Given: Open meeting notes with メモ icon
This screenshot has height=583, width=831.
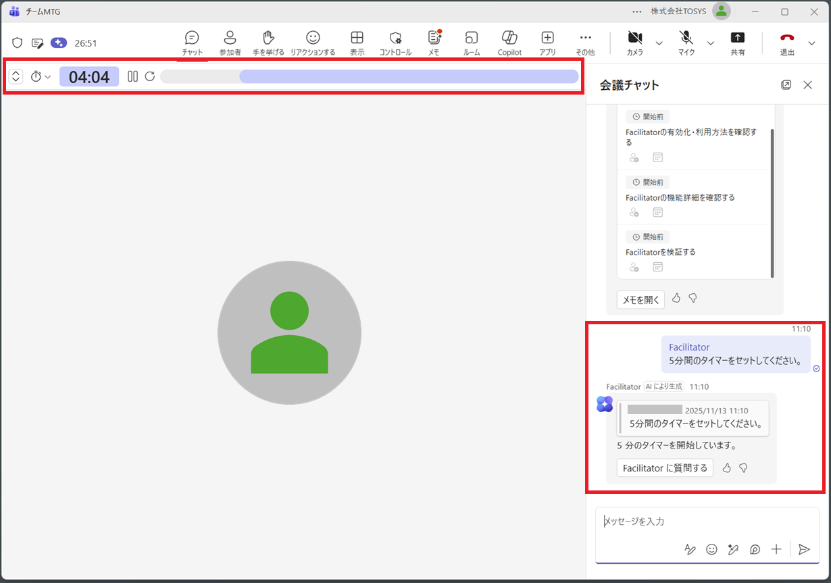Looking at the screenshot, I should pos(434,43).
